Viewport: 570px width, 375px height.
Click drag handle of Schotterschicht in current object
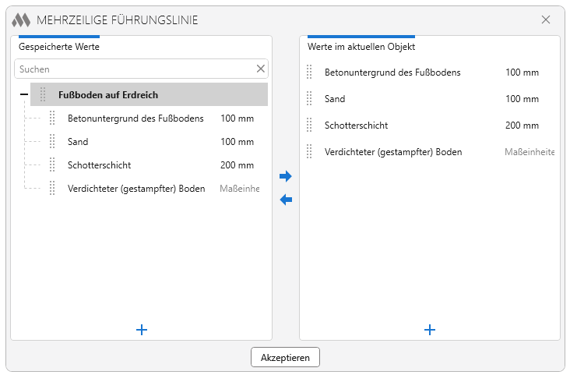click(x=309, y=126)
